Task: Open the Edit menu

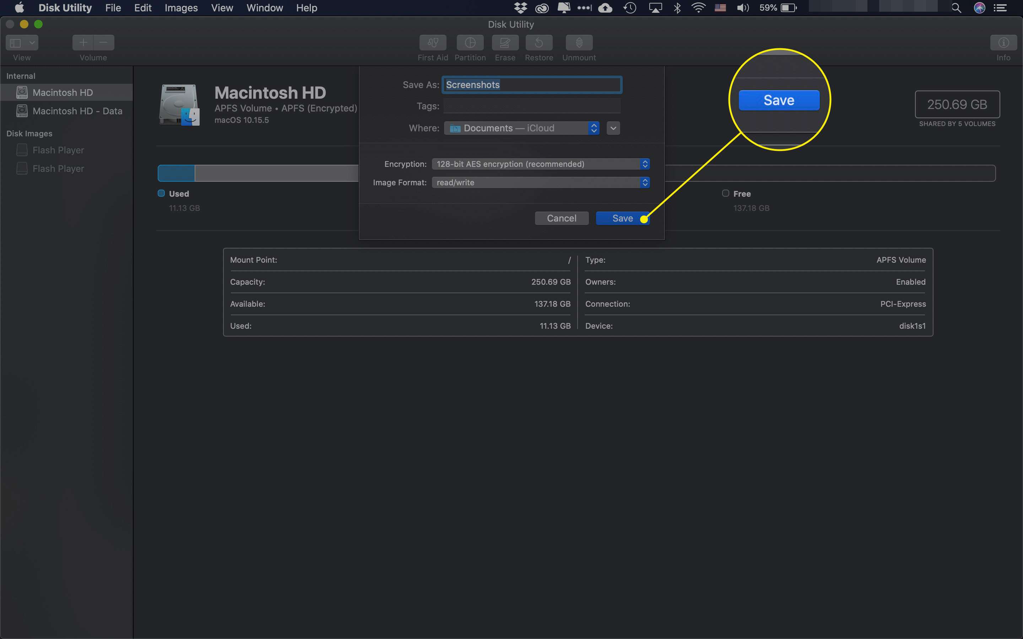Action: tap(143, 7)
